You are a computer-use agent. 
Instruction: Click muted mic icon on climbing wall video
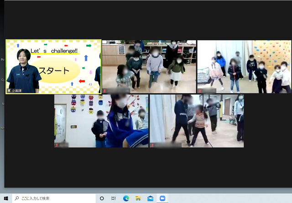[200, 91]
